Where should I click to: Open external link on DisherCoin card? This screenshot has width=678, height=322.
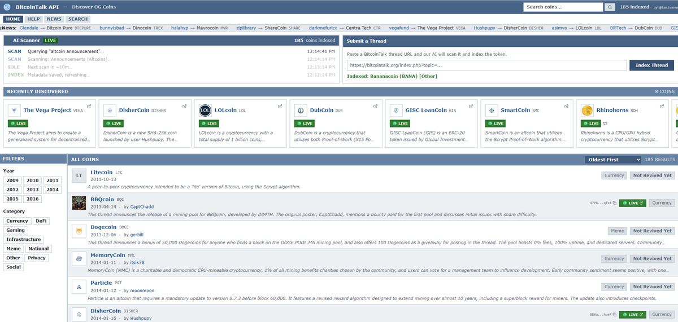point(184,106)
